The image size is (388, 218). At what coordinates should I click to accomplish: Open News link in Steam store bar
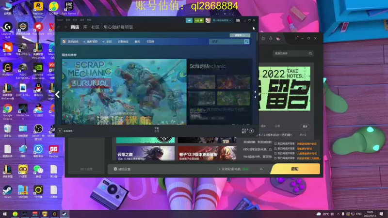pyautogui.click(x=137, y=42)
